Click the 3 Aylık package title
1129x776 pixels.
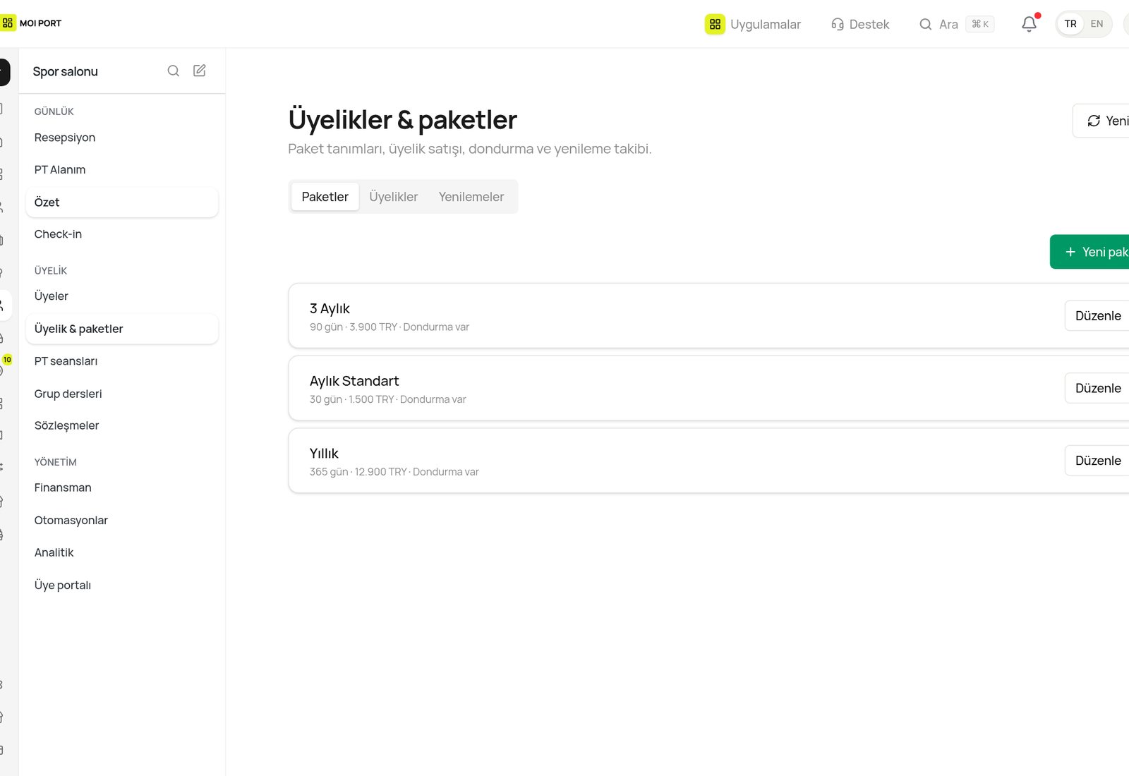click(x=330, y=308)
